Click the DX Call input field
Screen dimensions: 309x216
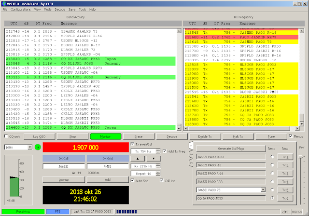pyautogui.click(x=64, y=166)
